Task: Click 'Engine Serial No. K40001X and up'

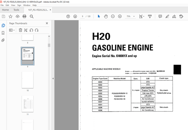Action: coord(114,56)
